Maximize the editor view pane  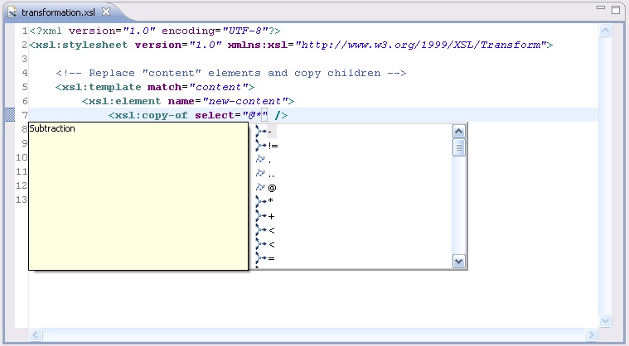pyautogui.click(x=617, y=9)
